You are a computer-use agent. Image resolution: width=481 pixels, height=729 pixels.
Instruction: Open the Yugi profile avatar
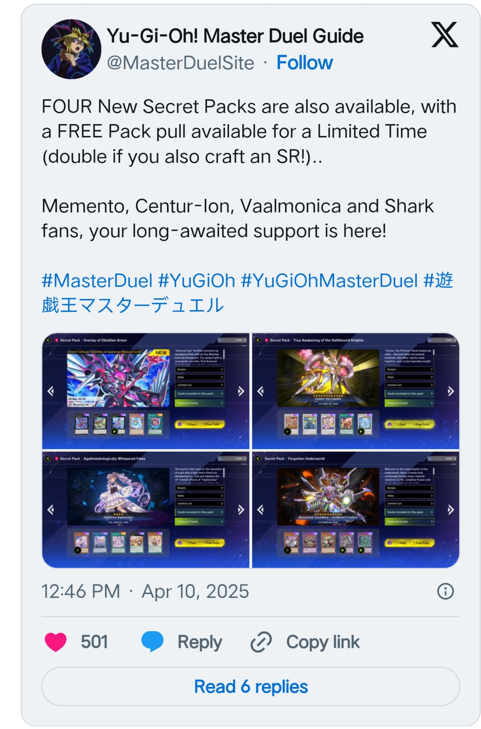[71, 49]
